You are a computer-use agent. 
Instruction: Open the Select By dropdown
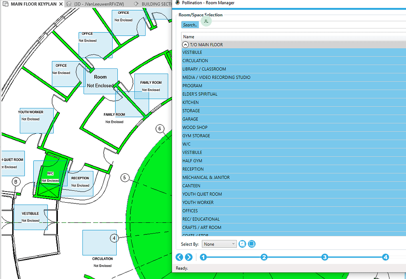(x=219, y=244)
